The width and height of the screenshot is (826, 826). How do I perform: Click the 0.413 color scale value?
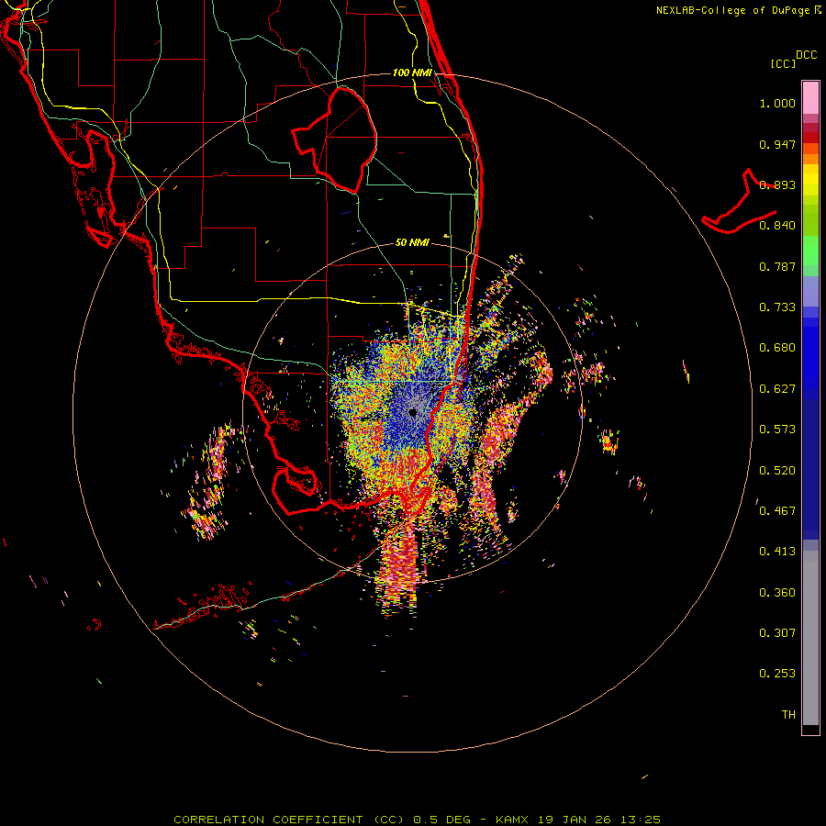point(777,552)
